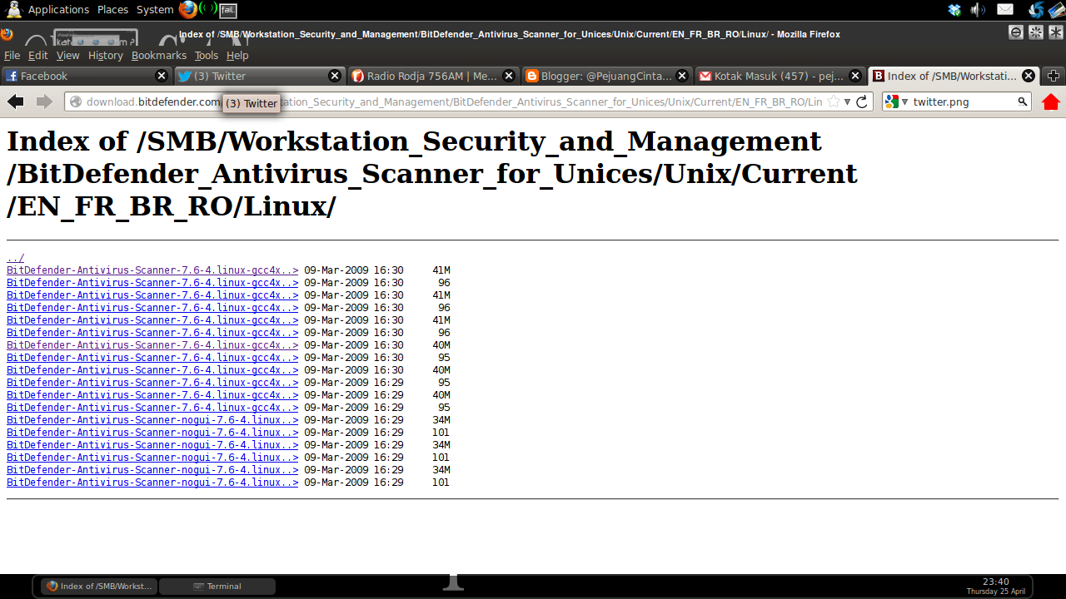The height and width of the screenshot is (599, 1066).
Task: Open the Dropbox tray icon
Action: pos(954,10)
